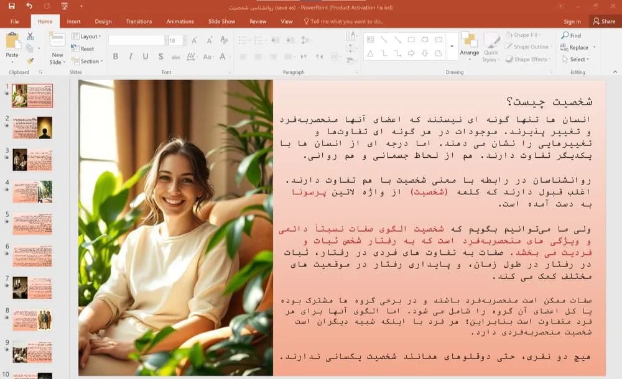Image resolution: width=622 pixels, height=379 pixels.
Task: Click the Tell me what you want box
Action: click(343, 21)
